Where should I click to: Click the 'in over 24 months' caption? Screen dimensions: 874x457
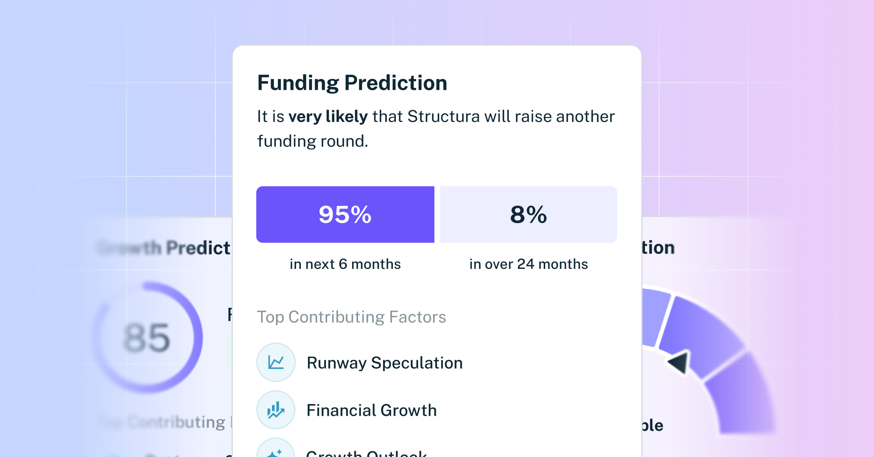click(x=528, y=264)
